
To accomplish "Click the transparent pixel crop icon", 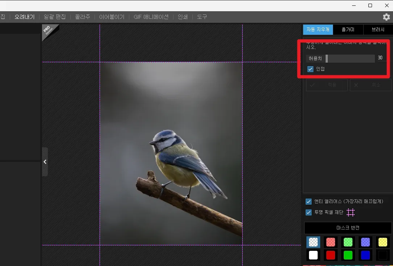I will pyautogui.click(x=350, y=212).
